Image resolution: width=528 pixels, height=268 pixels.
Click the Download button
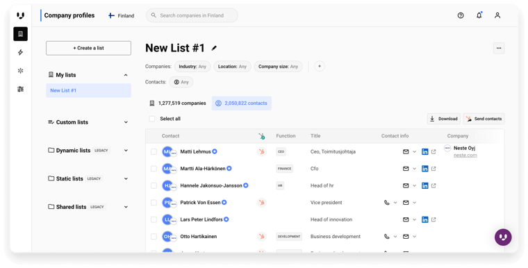tap(444, 119)
